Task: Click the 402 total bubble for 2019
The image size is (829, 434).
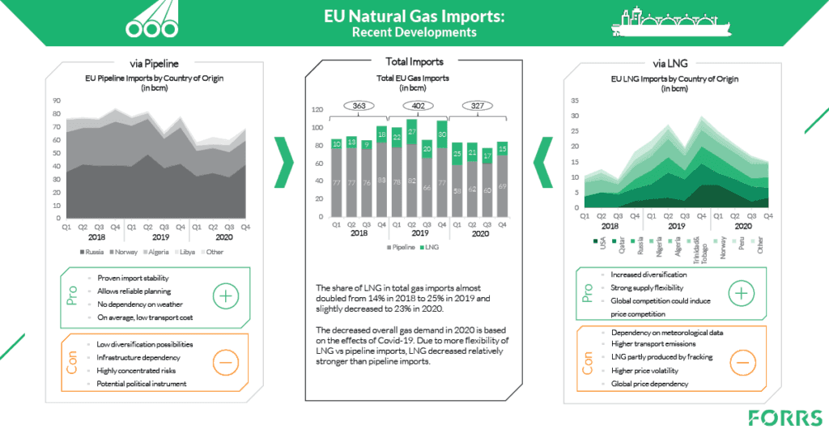Action: [x=417, y=105]
